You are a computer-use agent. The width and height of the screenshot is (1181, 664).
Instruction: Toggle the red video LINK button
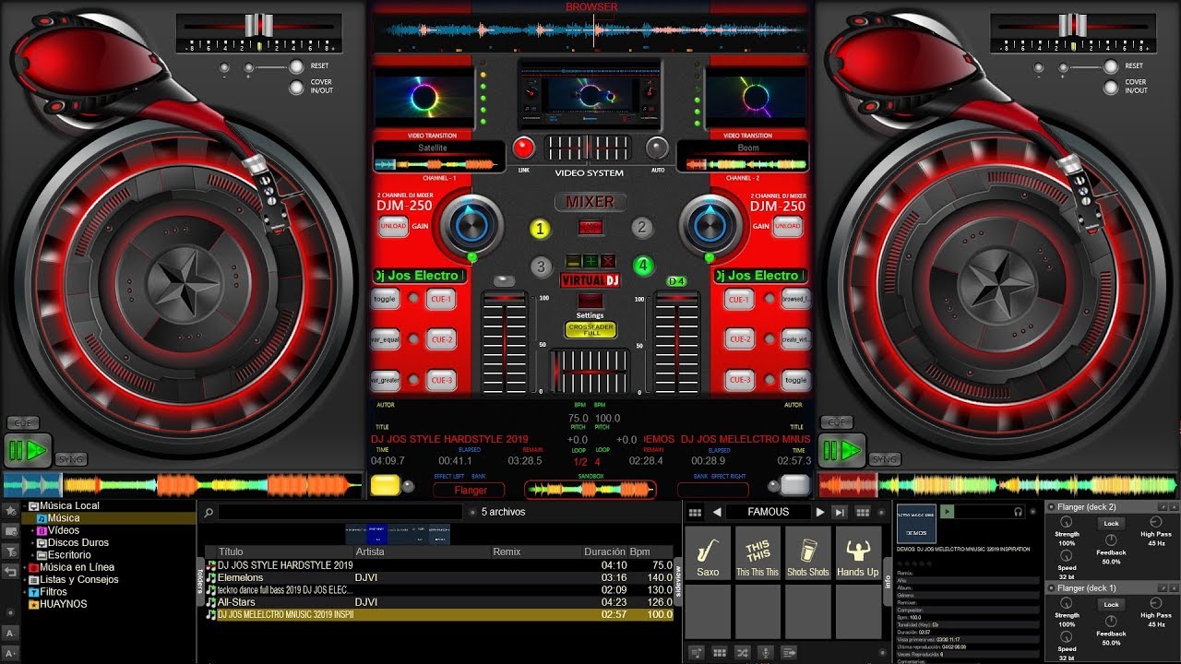tap(523, 148)
